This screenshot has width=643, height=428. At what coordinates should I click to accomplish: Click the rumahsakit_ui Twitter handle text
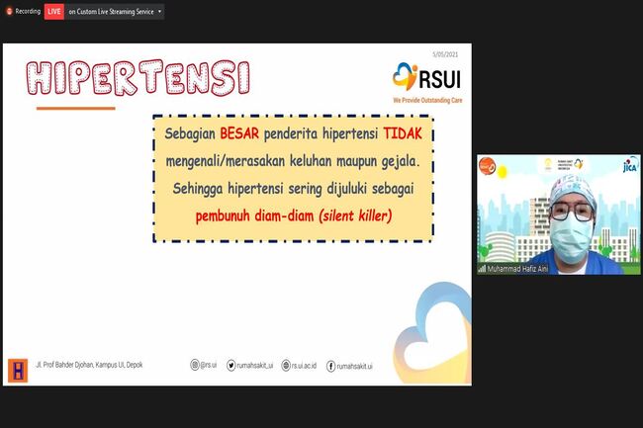tap(255, 365)
